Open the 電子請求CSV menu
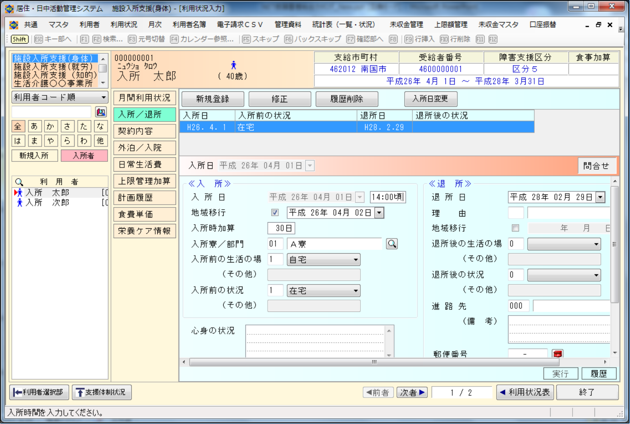630x424 pixels. click(240, 24)
